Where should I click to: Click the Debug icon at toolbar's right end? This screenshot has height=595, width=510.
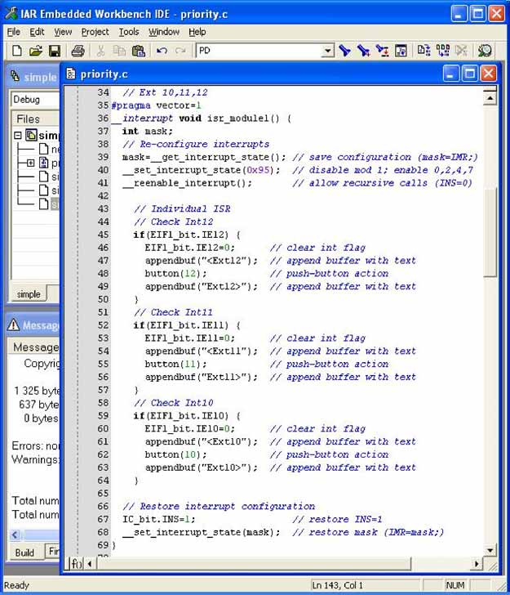click(485, 51)
